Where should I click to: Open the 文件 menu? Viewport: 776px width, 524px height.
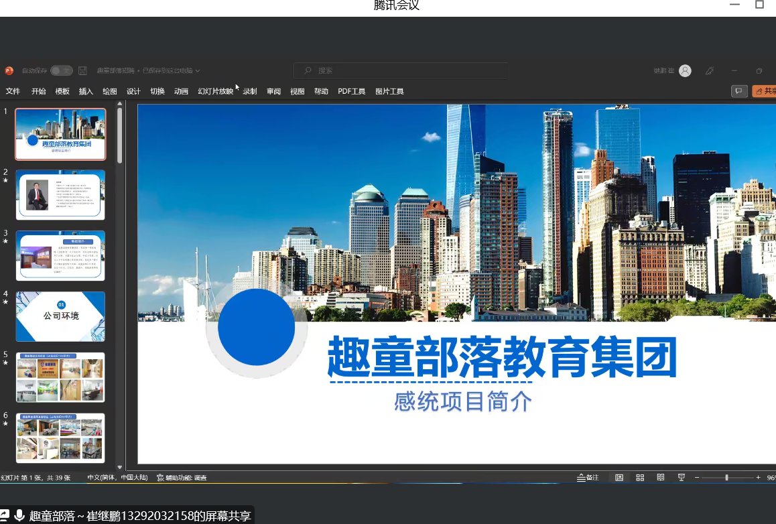point(13,91)
